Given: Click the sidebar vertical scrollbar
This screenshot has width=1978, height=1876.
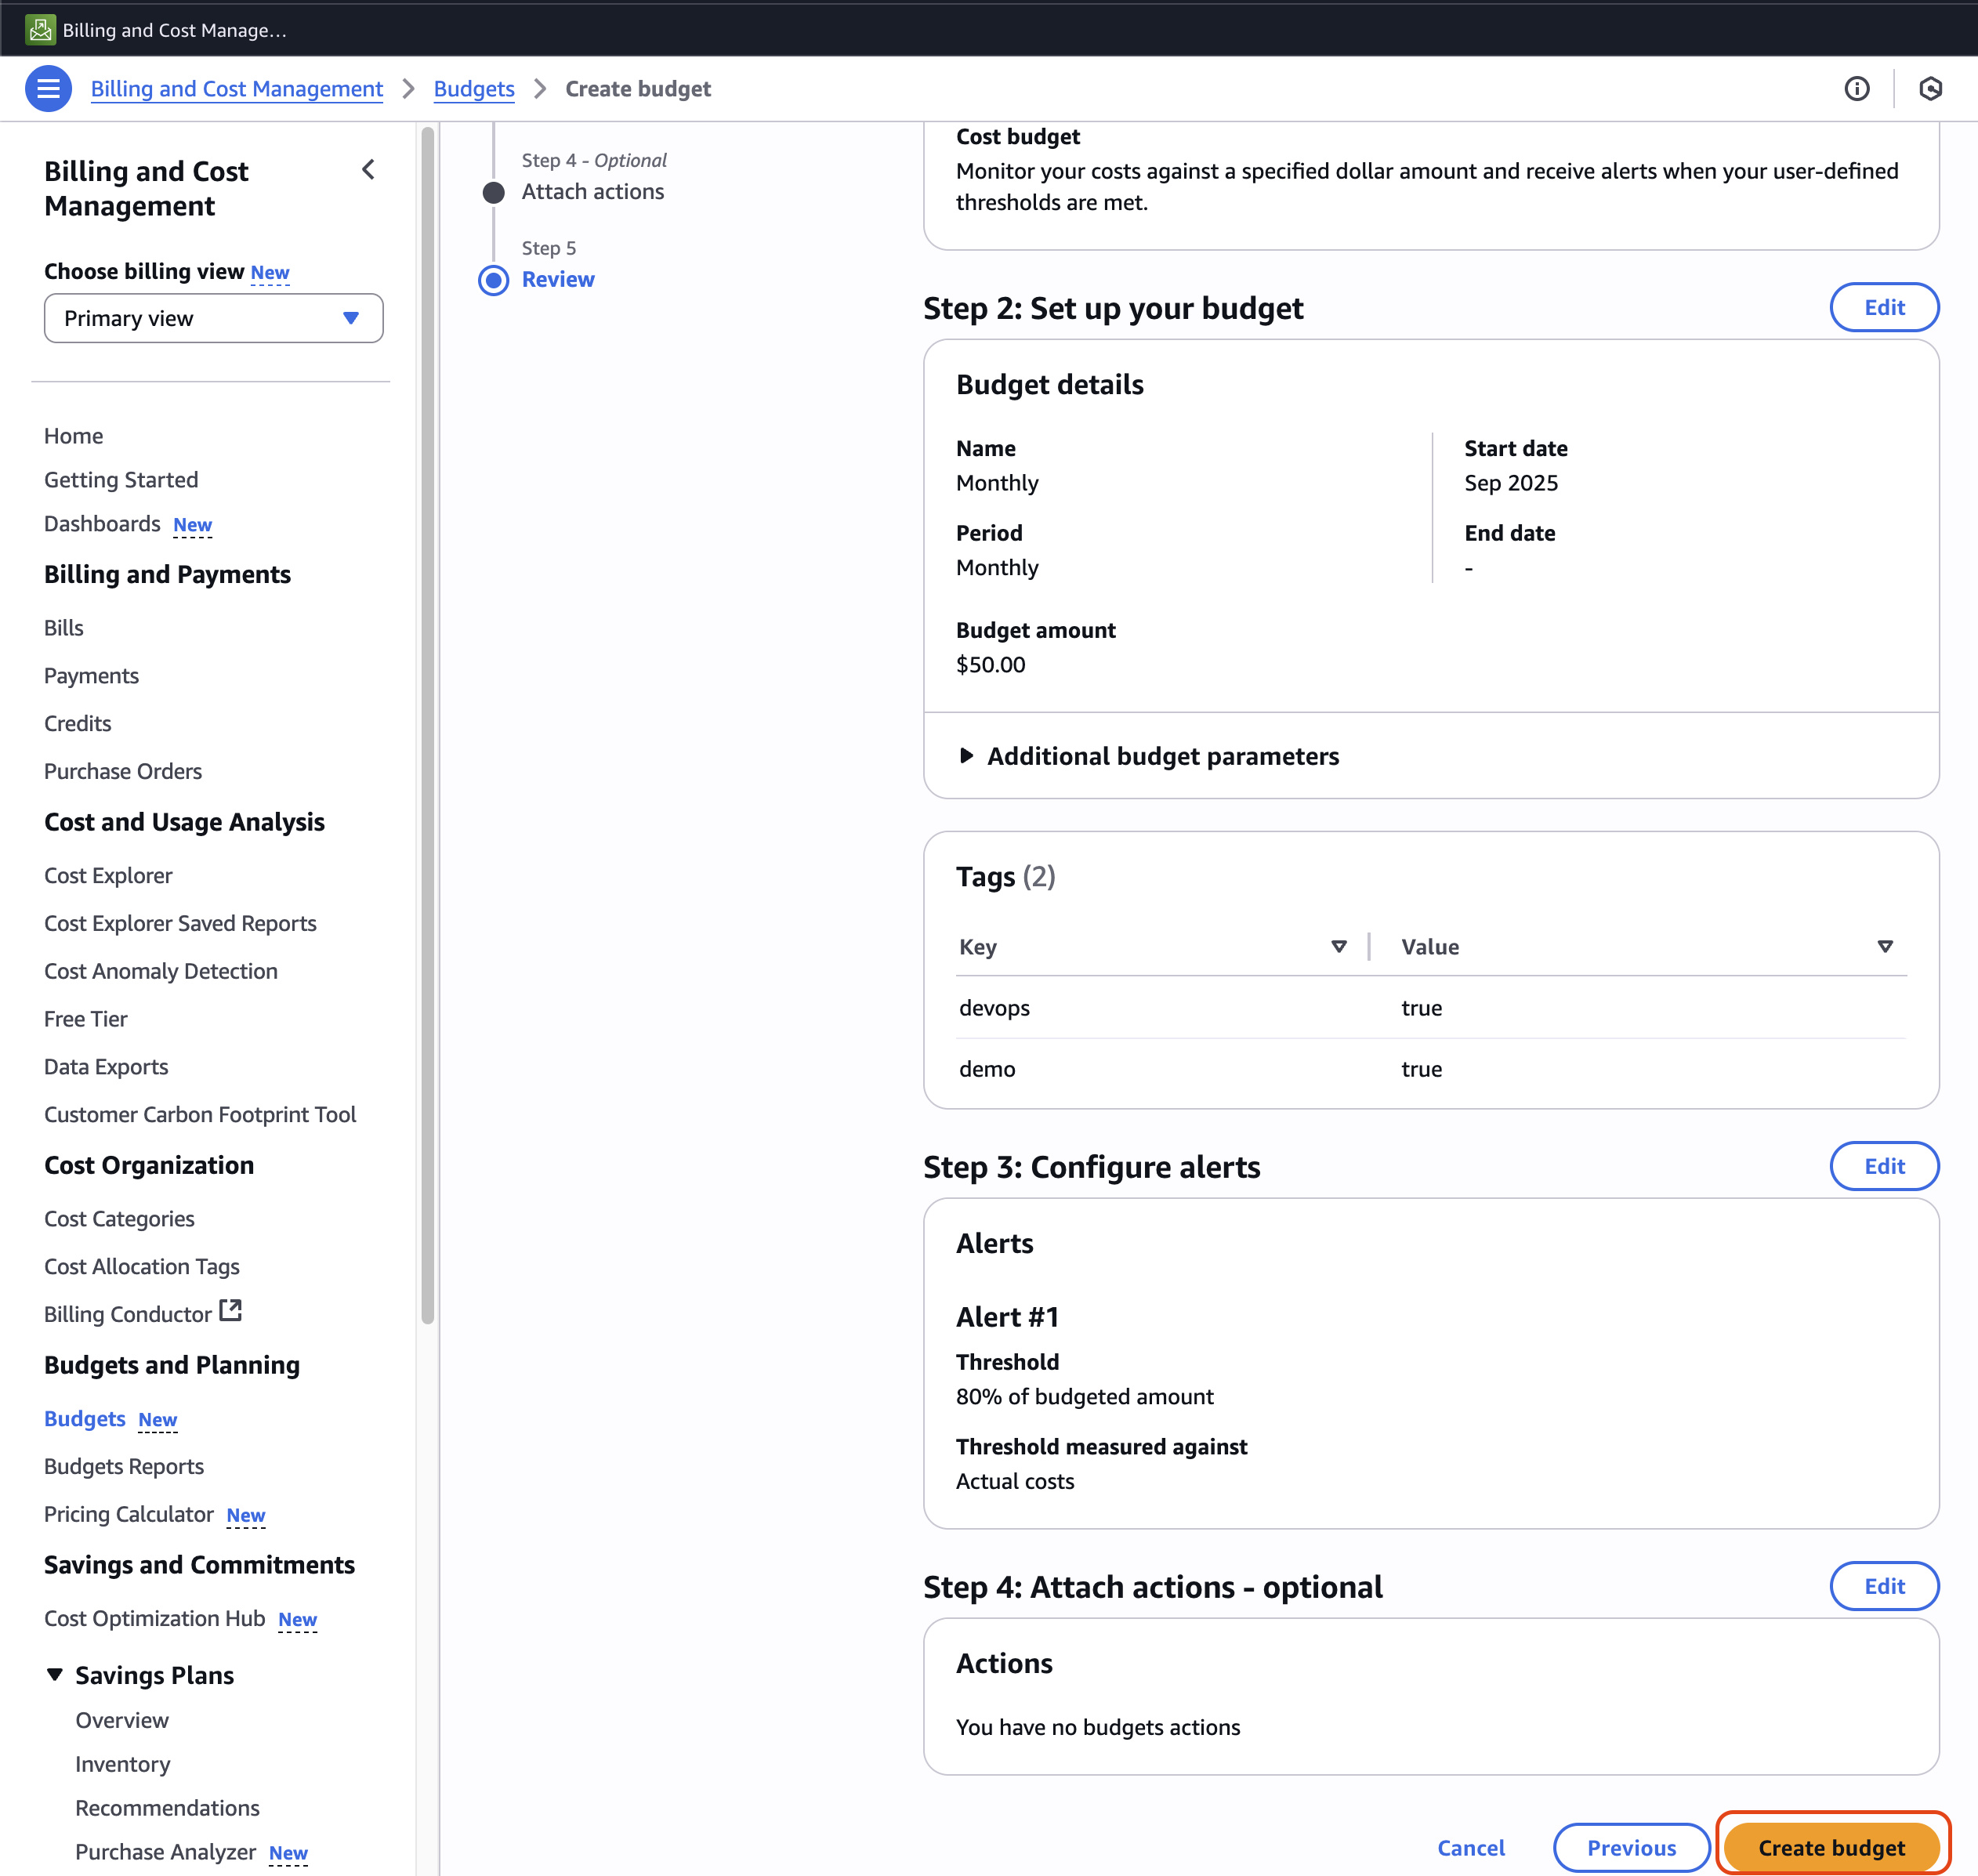Looking at the screenshot, I should [428, 725].
